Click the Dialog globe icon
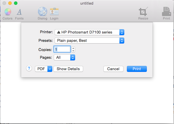174x124 pixels. 43,11
